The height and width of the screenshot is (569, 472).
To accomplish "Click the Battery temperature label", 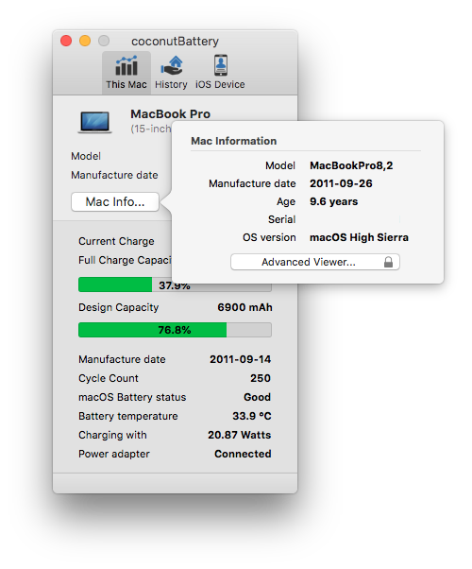I will [x=128, y=416].
